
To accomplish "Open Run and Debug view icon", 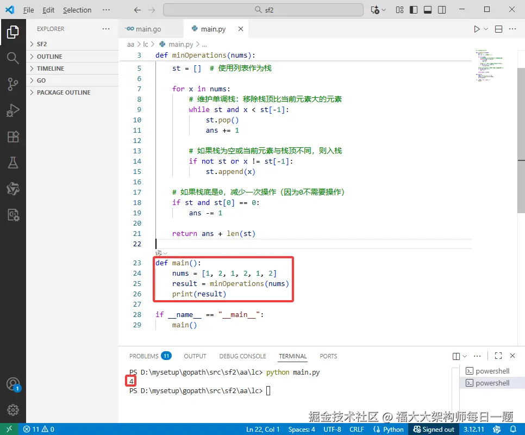I will point(12,110).
